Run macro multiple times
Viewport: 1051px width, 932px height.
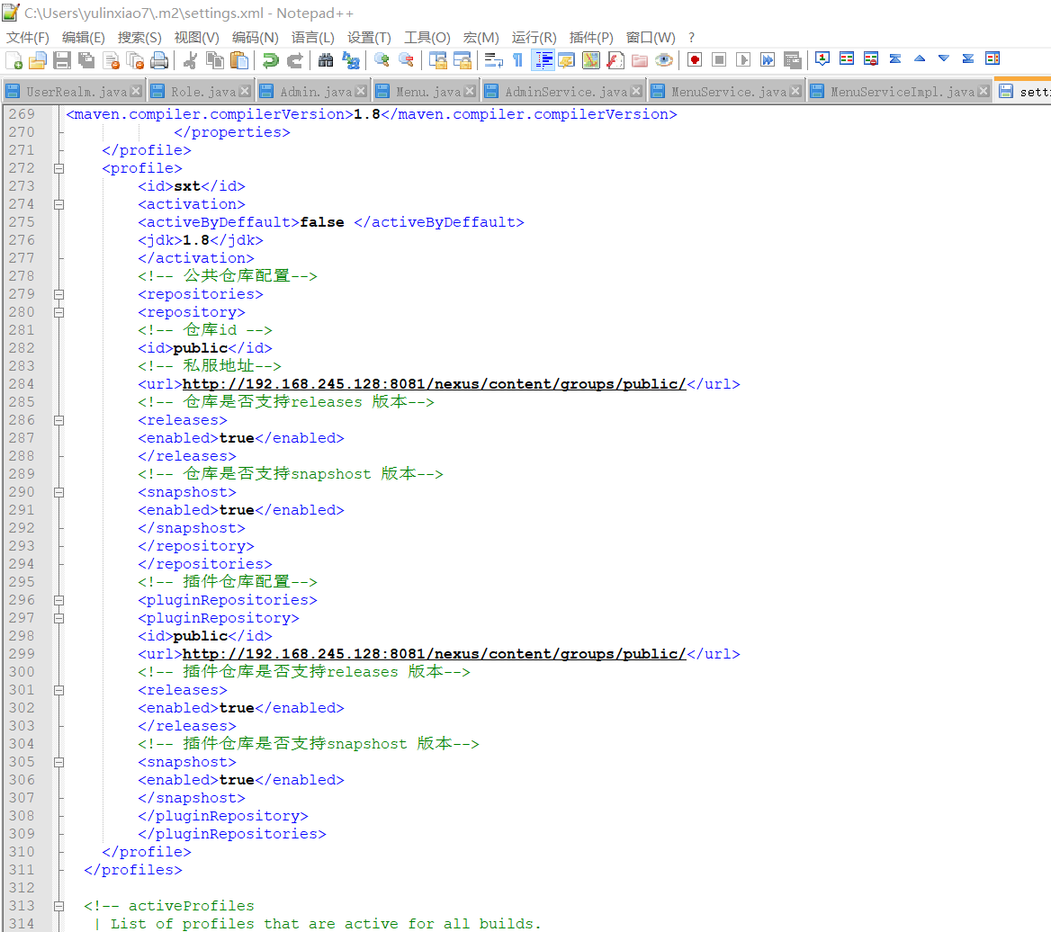click(x=768, y=60)
